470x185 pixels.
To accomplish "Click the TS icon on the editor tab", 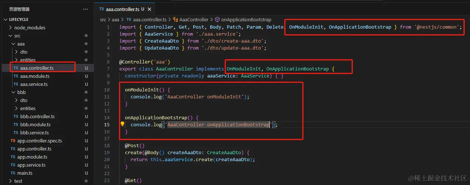I will 102,9.
